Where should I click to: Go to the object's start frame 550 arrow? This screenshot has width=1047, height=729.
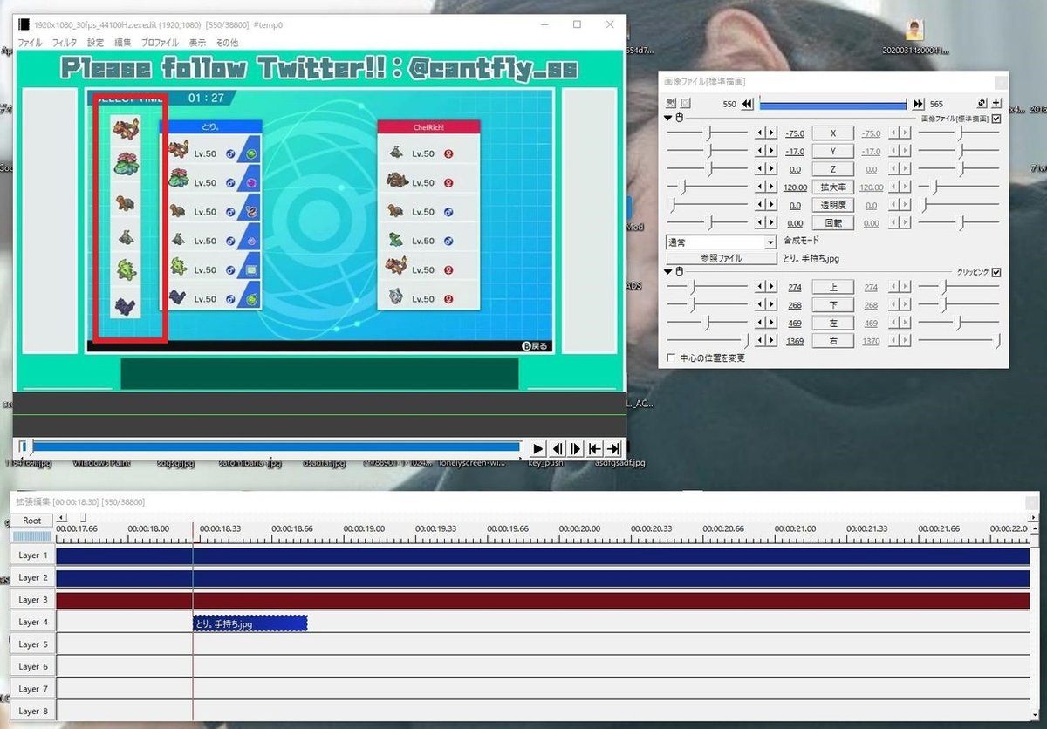pyautogui.click(x=747, y=104)
